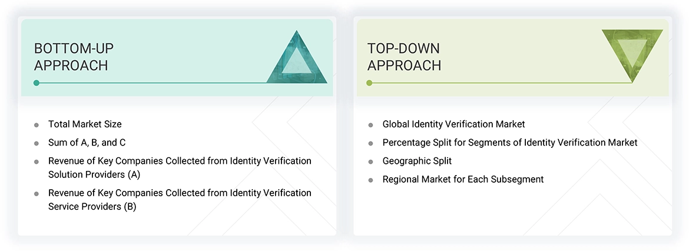
Task: Select the Total Market Size item
Action: point(85,124)
